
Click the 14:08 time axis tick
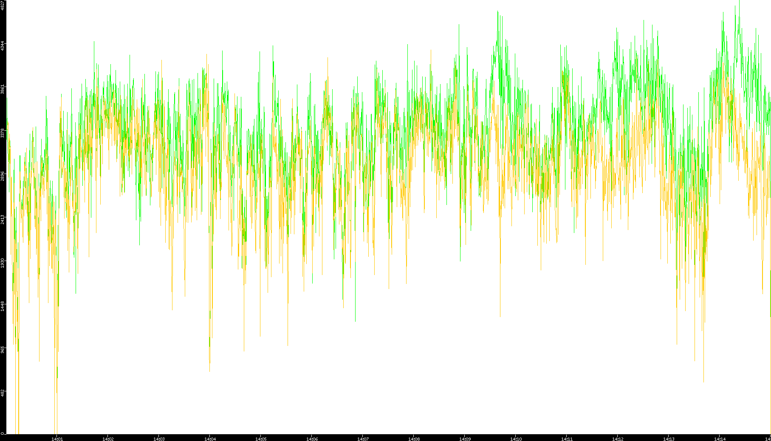414,438
